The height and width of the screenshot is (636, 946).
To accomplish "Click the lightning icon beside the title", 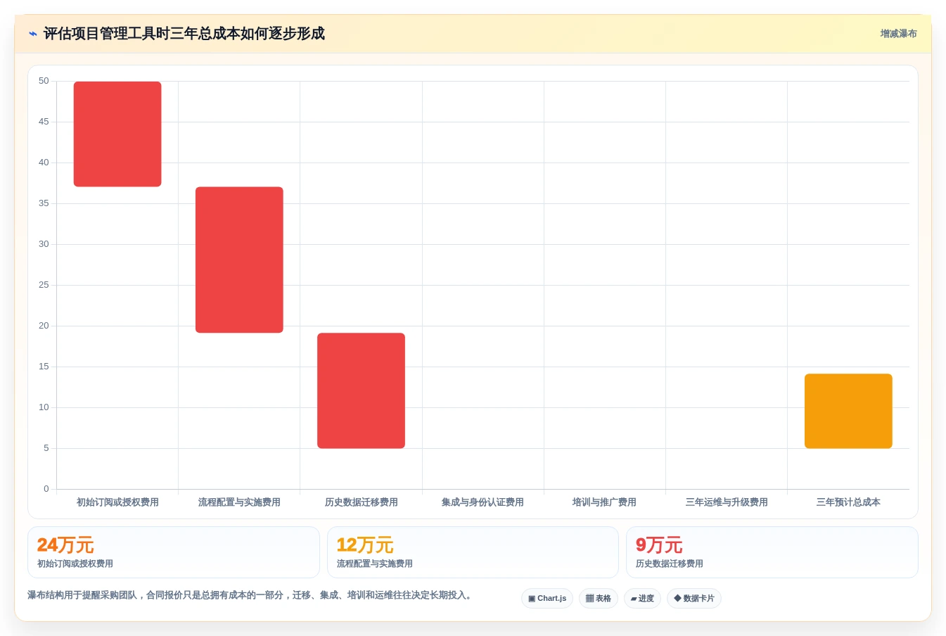I will (33, 34).
